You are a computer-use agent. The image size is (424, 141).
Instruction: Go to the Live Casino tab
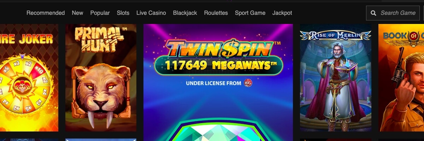151,13
